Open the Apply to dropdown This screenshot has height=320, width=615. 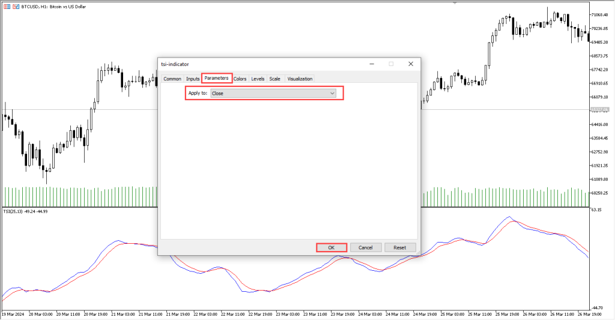tap(273, 93)
